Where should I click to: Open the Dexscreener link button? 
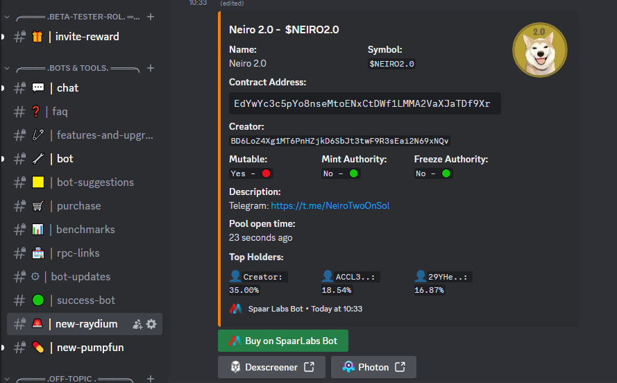point(271,367)
